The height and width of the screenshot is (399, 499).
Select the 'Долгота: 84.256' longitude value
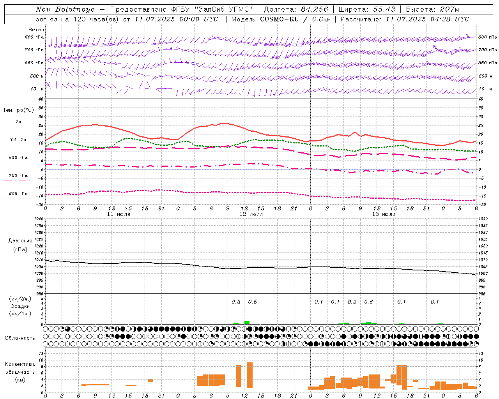coord(296,9)
